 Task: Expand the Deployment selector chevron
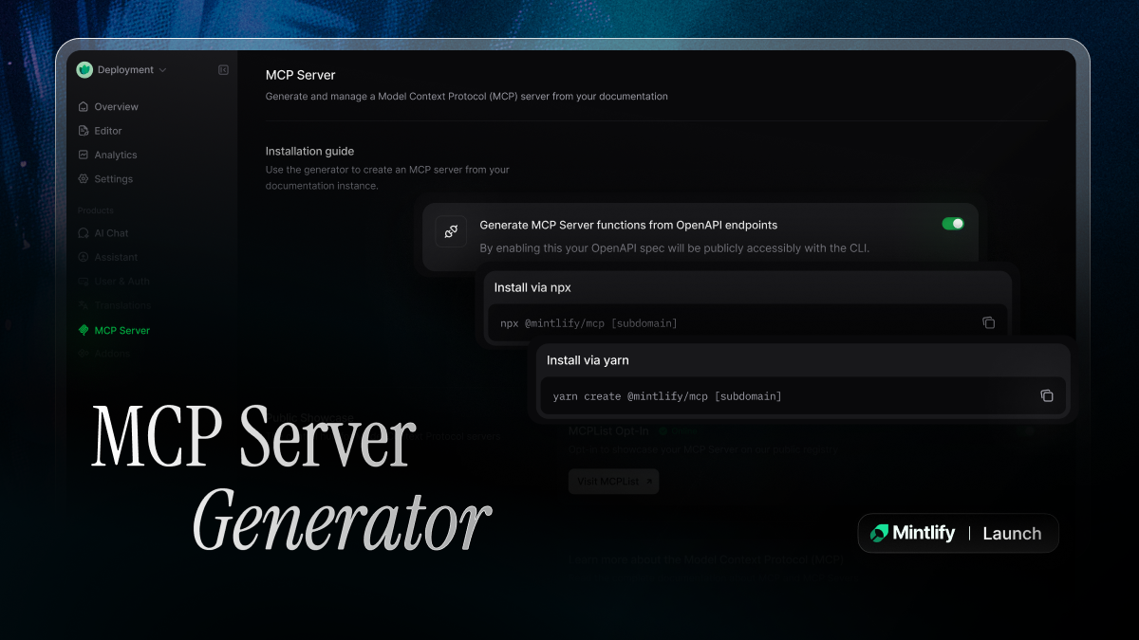tap(163, 69)
